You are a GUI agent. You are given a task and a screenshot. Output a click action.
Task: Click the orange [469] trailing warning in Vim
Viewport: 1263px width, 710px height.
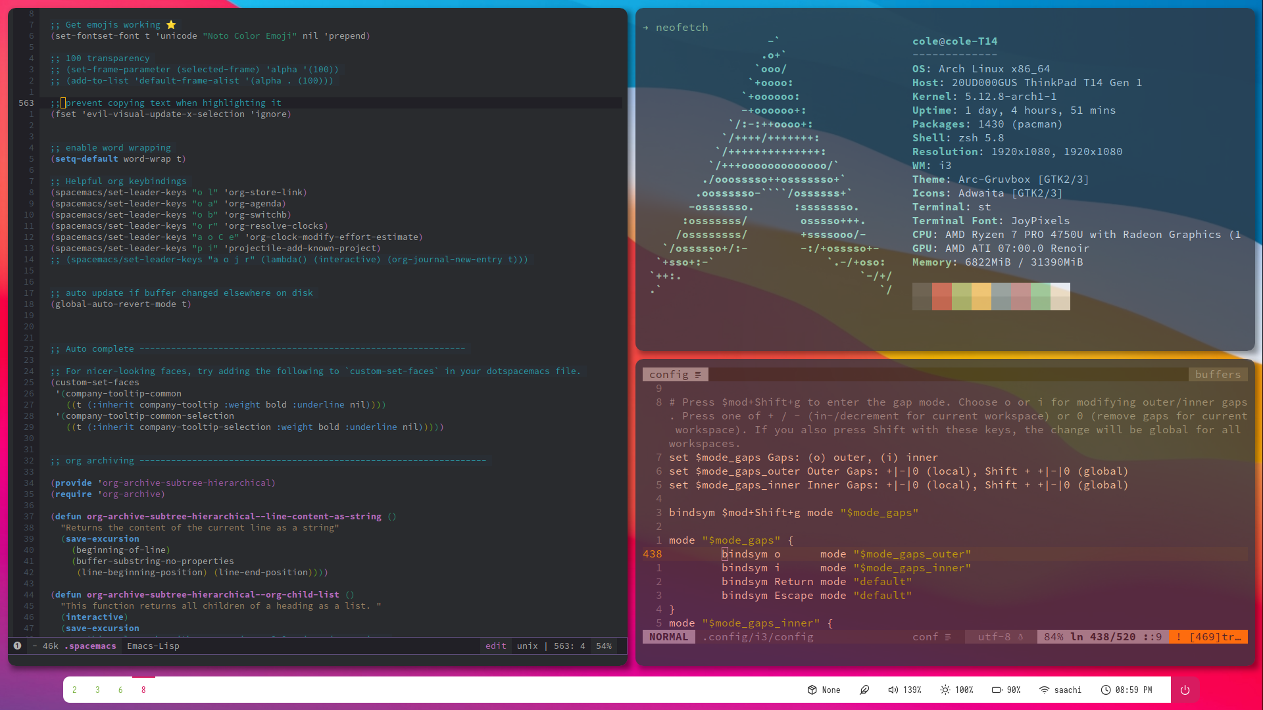coord(1208,637)
